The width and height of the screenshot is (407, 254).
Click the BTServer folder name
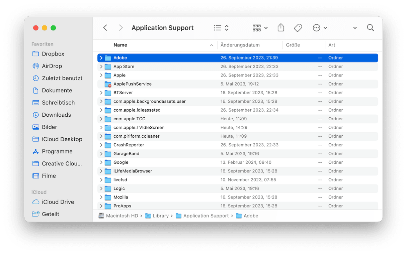(123, 93)
